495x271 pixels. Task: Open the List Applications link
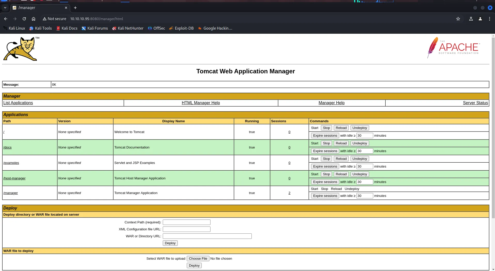18,103
